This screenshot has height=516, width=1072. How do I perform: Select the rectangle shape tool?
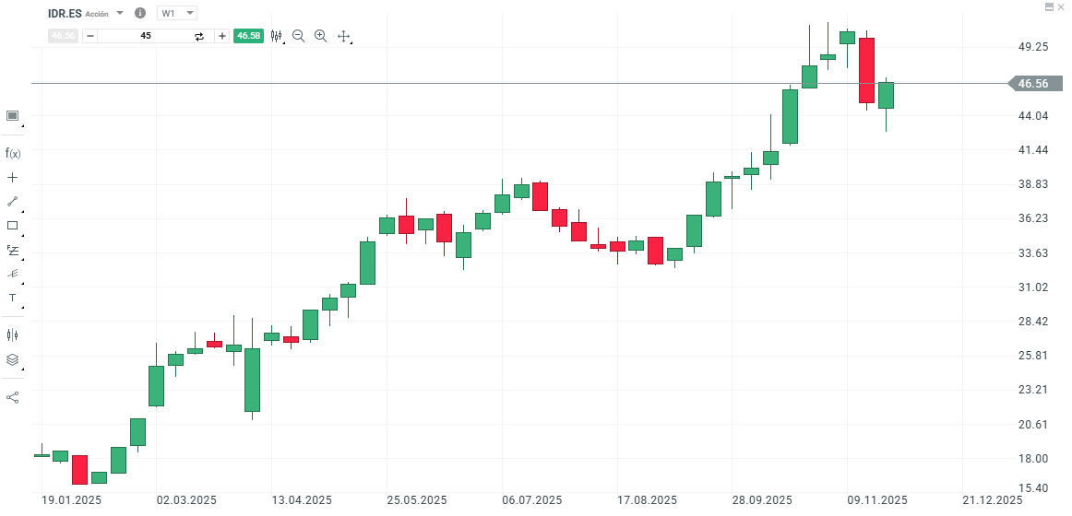(x=13, y=225)
